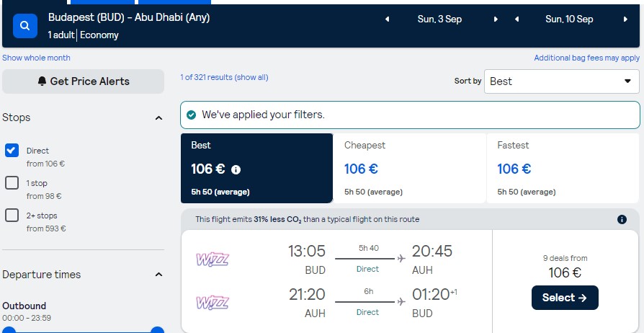Click the blue search magnifier icon
The height and width of the screenshot is (333, 644).
point(25,26)
